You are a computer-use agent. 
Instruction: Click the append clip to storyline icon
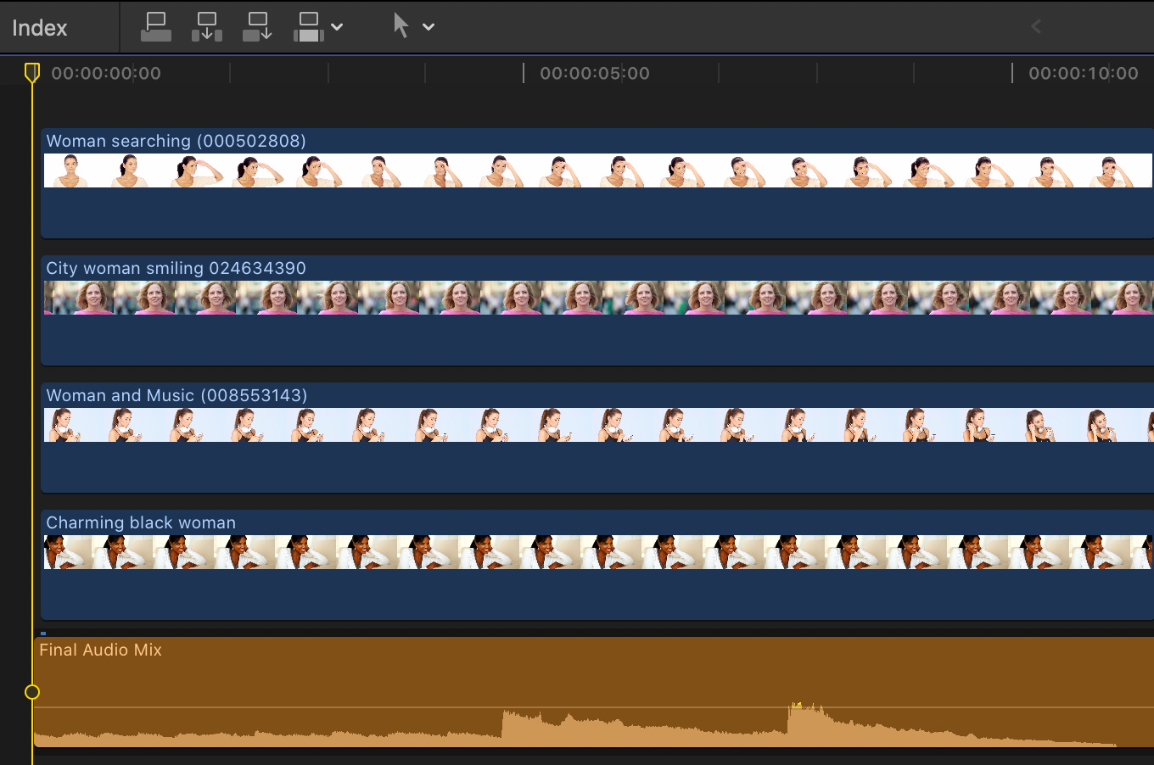click(257, 26)
